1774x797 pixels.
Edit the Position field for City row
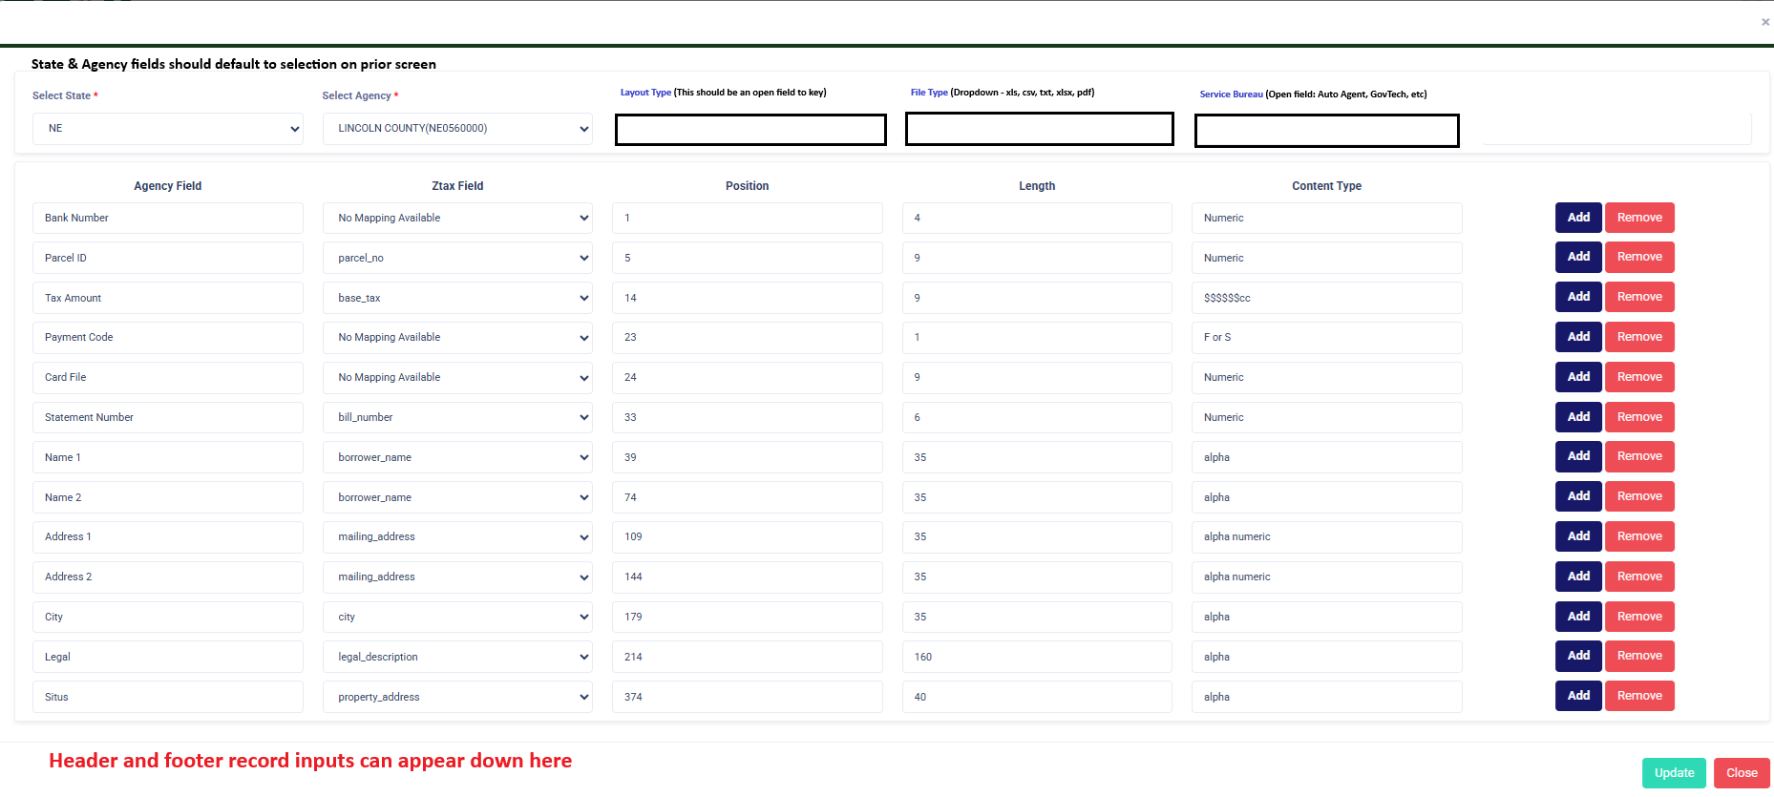click(747, 617)
